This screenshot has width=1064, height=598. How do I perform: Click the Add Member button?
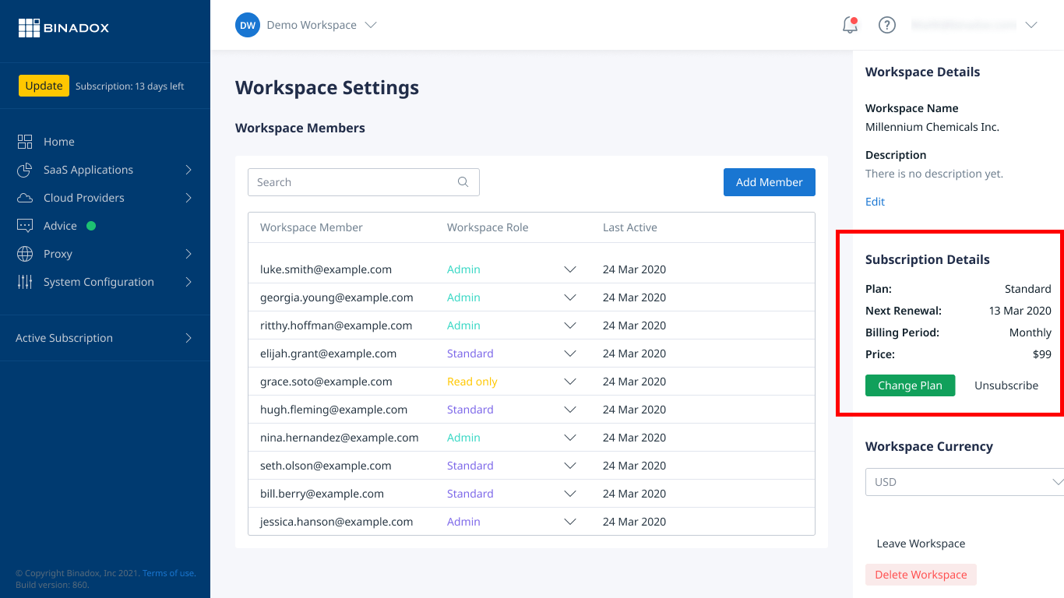coord(770,182)
